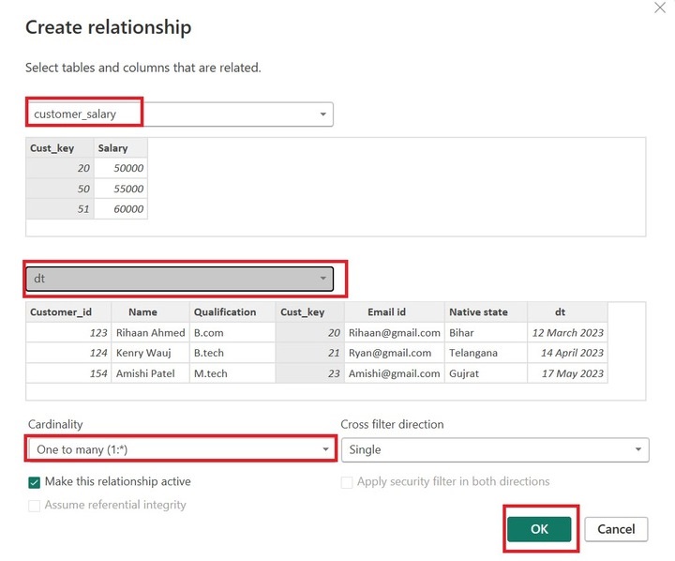The width and height of the screenshot is (675, 561).
Task: Toggle Apply security filter in both directions
Action: coord(348,481)
